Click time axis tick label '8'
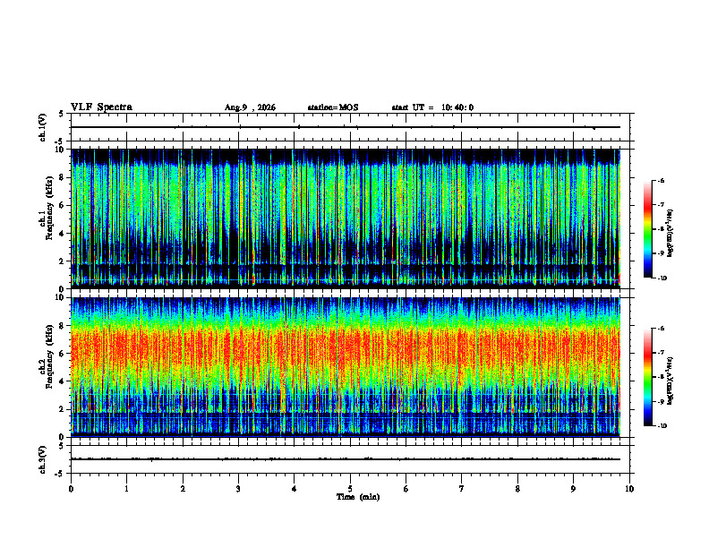The height and width of the screenshot is (548, 709). tap(517, 489)
